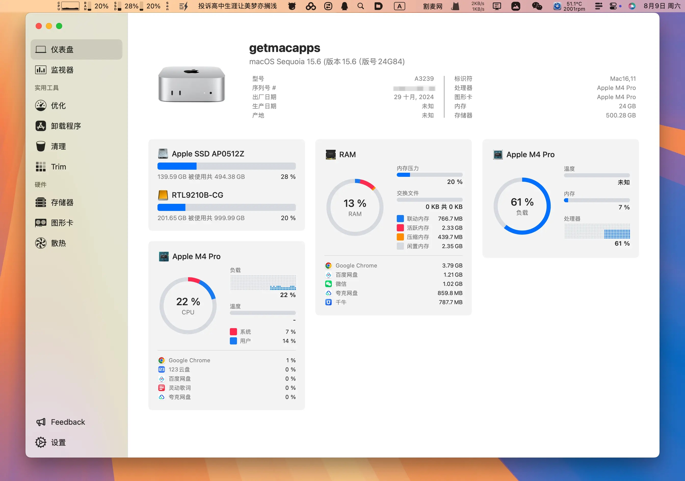The height and width of the screenshot is (481, 685).
Task: Select Trim in the sidebar
Action: point(76,167)
